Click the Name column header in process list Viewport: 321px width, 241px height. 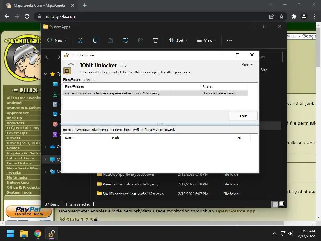coord(87,138)
